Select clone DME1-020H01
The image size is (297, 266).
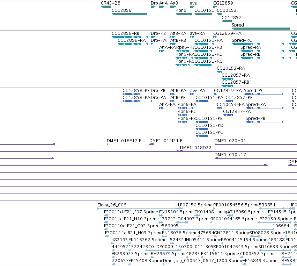256,144
